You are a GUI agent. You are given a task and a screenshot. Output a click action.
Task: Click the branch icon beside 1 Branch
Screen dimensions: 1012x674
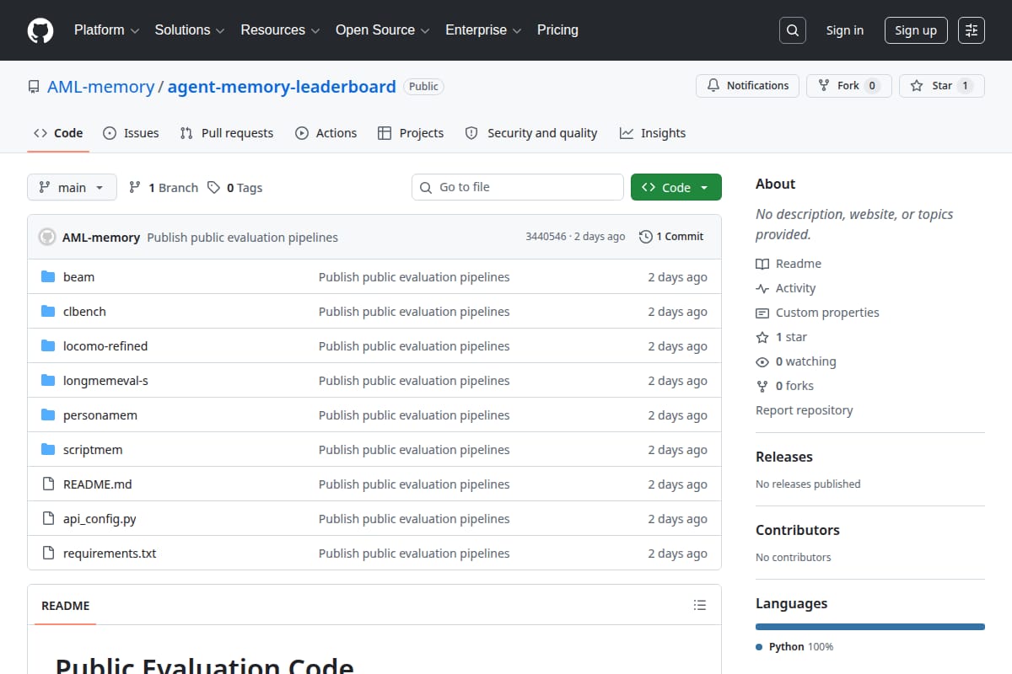(x=135, y=188)
